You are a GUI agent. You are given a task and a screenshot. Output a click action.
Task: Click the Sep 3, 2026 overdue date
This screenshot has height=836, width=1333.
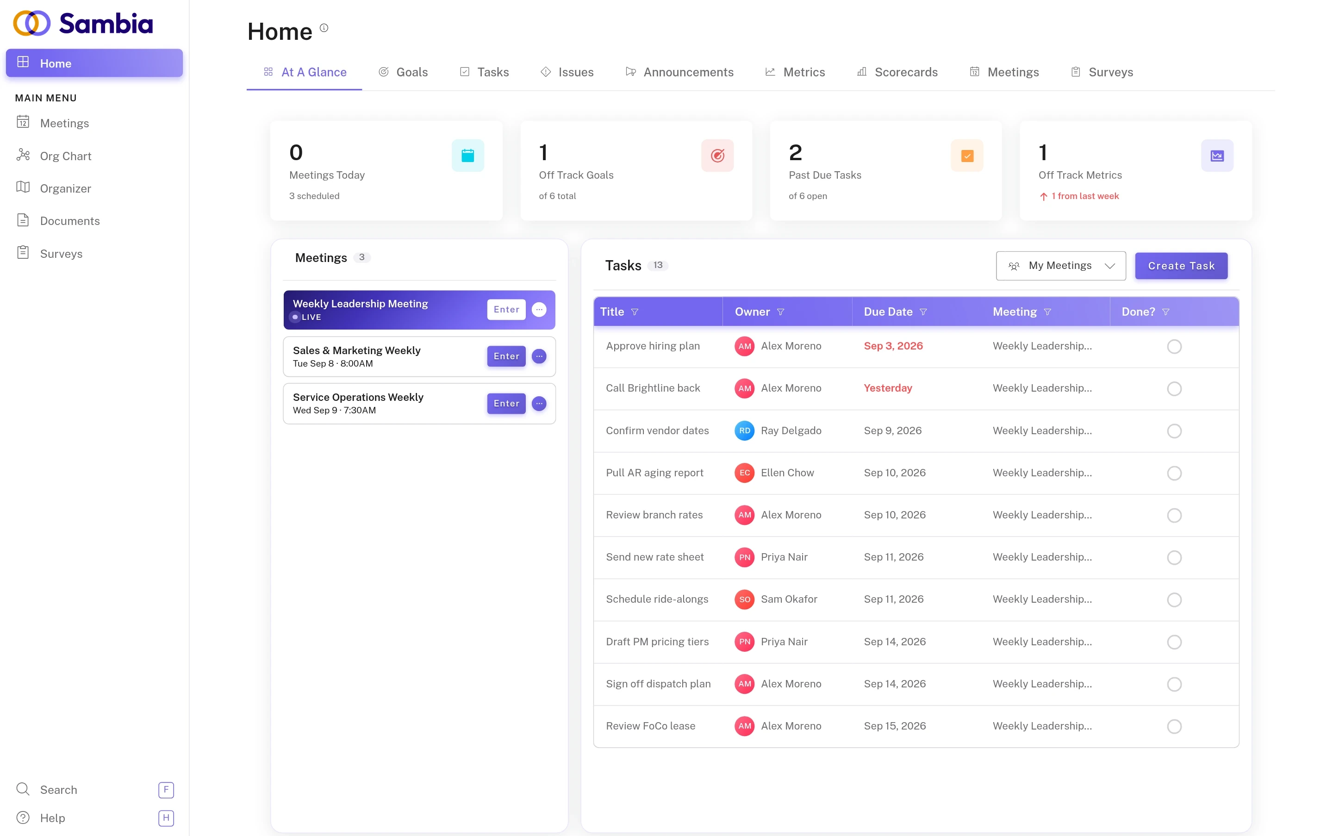[893, 346]
